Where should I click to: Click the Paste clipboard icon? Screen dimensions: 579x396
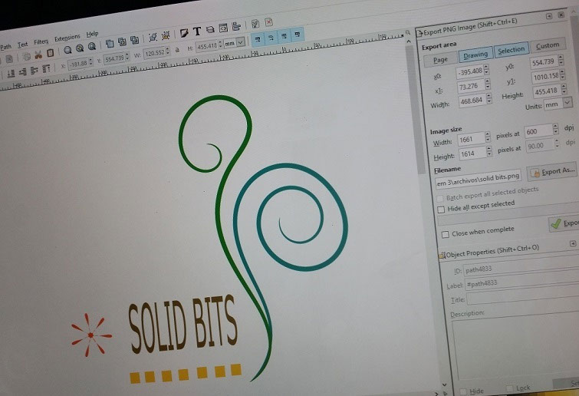pyautogui.click(x=50, y=53)
